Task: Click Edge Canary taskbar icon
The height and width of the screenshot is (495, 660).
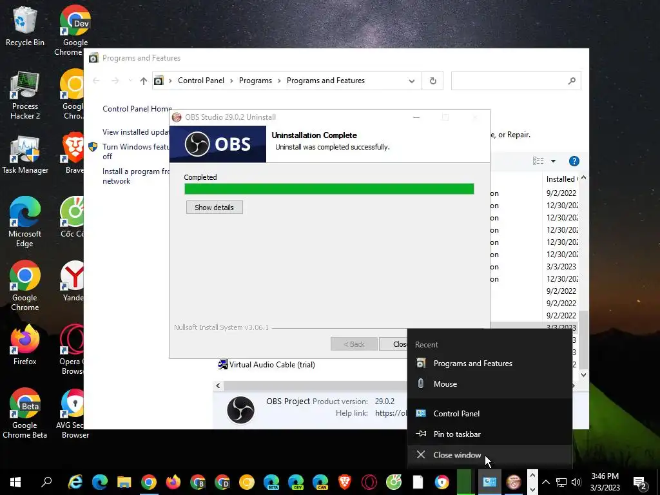Action: tap(320, 481)
